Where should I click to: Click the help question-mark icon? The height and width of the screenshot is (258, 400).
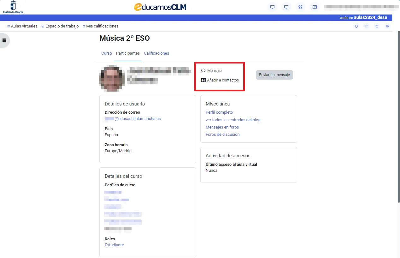(x=315, y=7)
